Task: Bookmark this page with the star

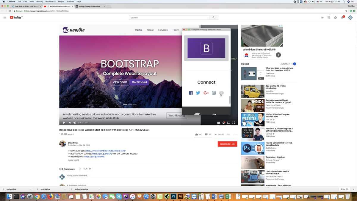Action: (x=346, y=11)
